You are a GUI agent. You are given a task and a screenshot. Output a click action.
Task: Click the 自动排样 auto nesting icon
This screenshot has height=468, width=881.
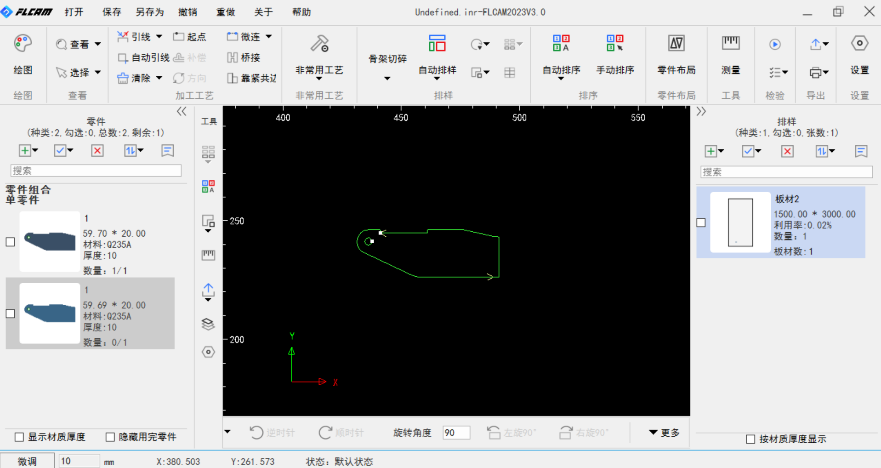pos(437,43)
